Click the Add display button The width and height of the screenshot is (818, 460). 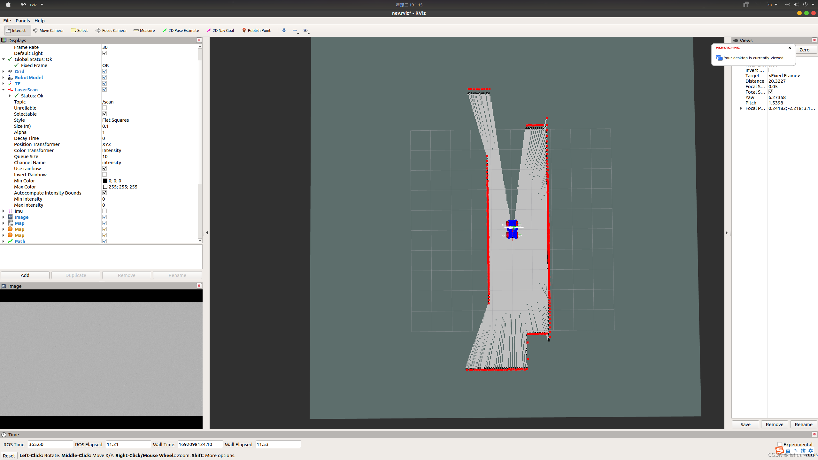(x=25, y=275)
